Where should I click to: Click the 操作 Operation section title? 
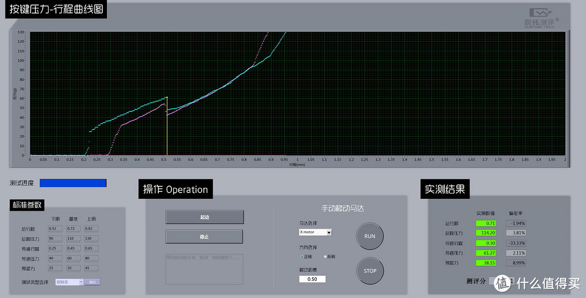click(176, 189)
